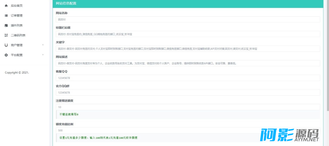
Task: Click the gear icon beside 平台配置
Action: [x=6, y=55]
